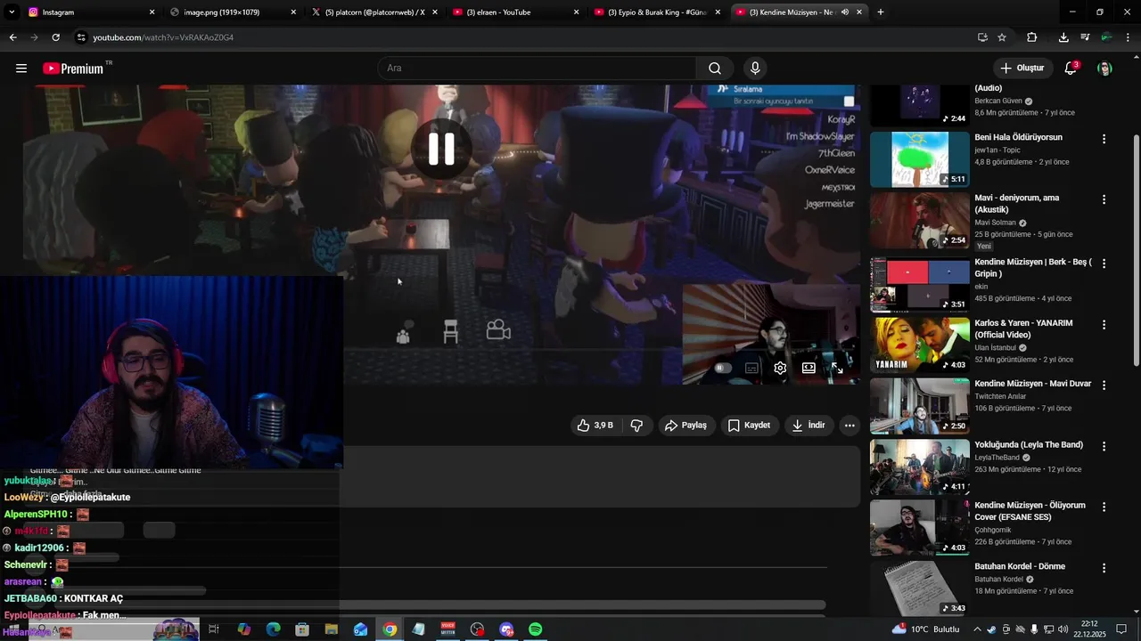Switch to the platcorn X browser tab
This screenshot has height=641, width=1141.
[x=374, y=12]
